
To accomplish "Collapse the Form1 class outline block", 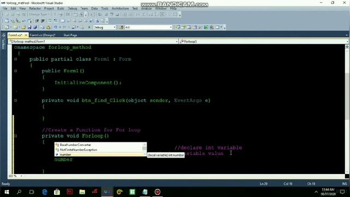I will [x=15, y=59].
